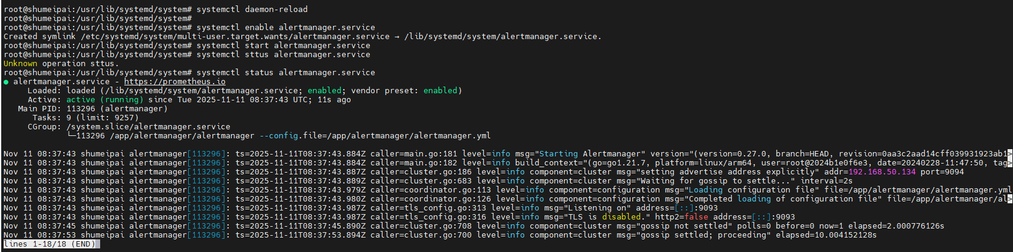This screenshot has height=252, width=1013.
Task: Click the 'Tasks: 9 (limit: 9257)' line
Action: click(86, 118)
